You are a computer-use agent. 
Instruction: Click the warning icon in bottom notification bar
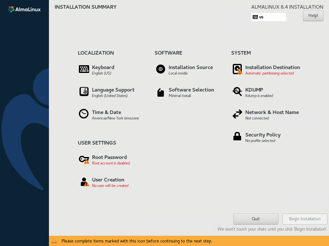(54, 241)
